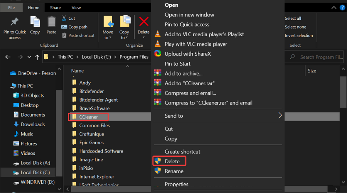Open Videos in navigation pane
The height and width of the screenshot is (193, 347).
(x=24, y=153)
